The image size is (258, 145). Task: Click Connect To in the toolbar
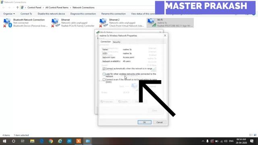26,14
